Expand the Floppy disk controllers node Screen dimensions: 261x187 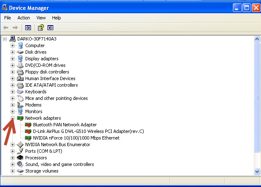pos(12,72)
